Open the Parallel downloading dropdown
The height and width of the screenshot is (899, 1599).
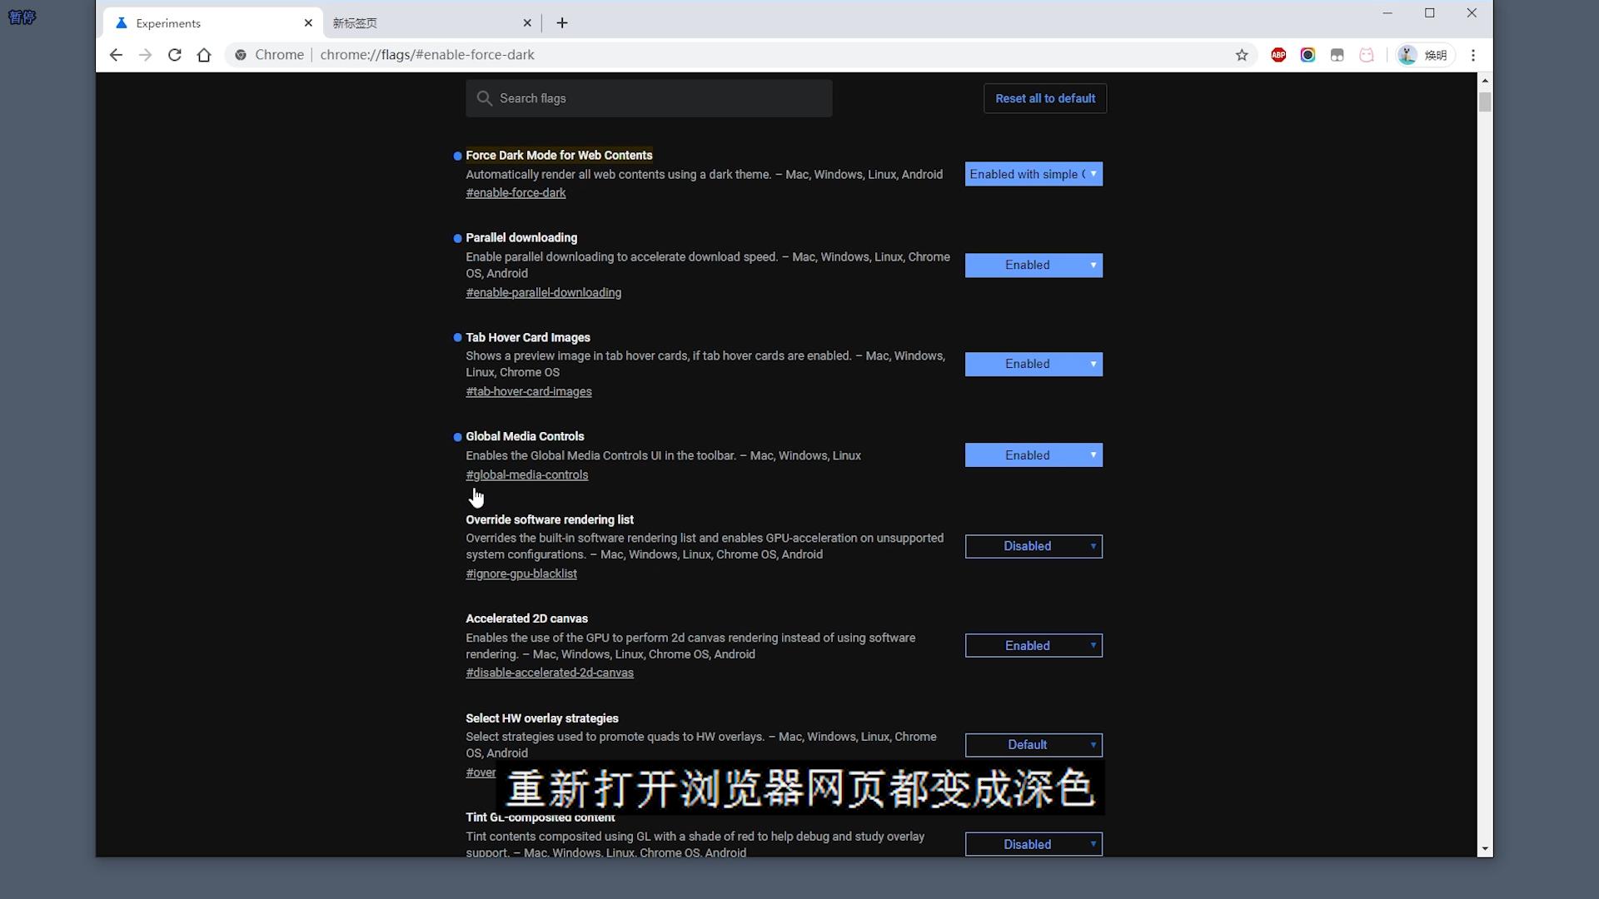1033,265
